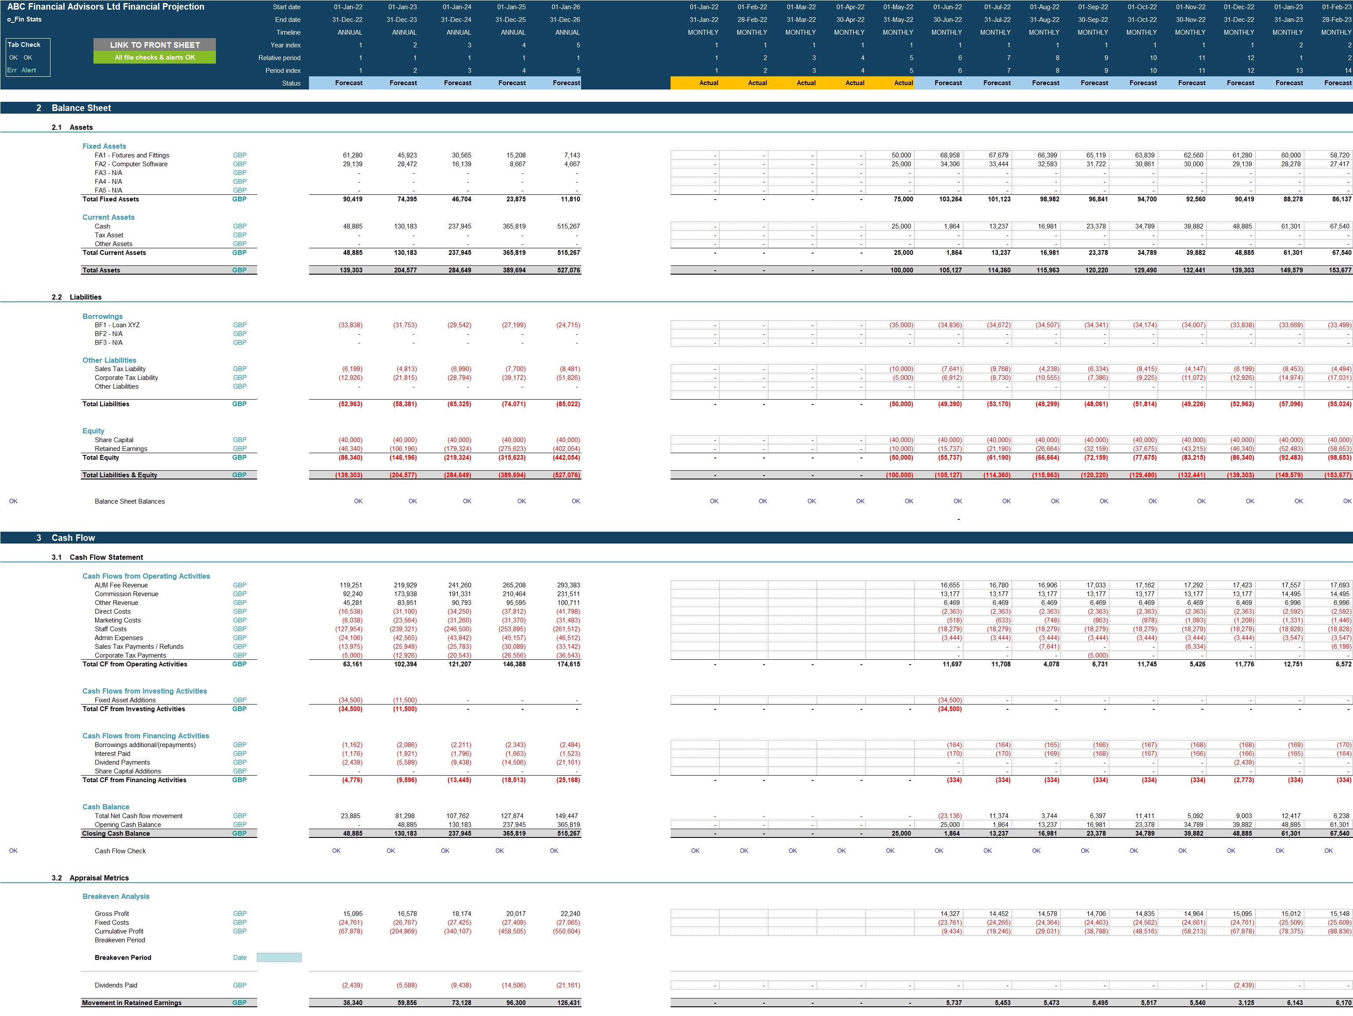The image size is (1353, 1016).
Task: Select the Cash Flow Check label
Action: coord(120,851)
